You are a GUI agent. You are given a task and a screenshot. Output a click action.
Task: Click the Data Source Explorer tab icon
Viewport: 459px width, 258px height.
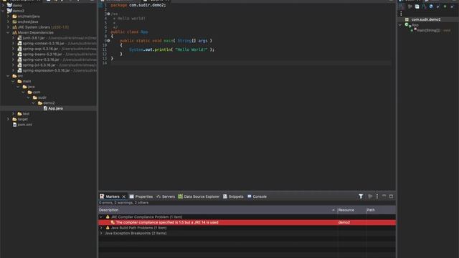[180, 196]
